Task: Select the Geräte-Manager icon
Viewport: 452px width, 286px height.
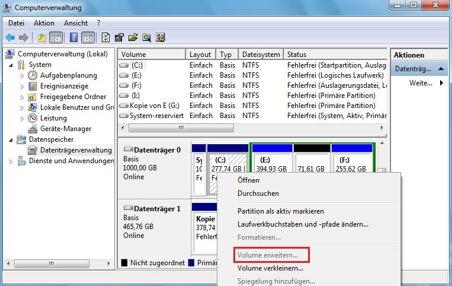Action: coord(33,129)
